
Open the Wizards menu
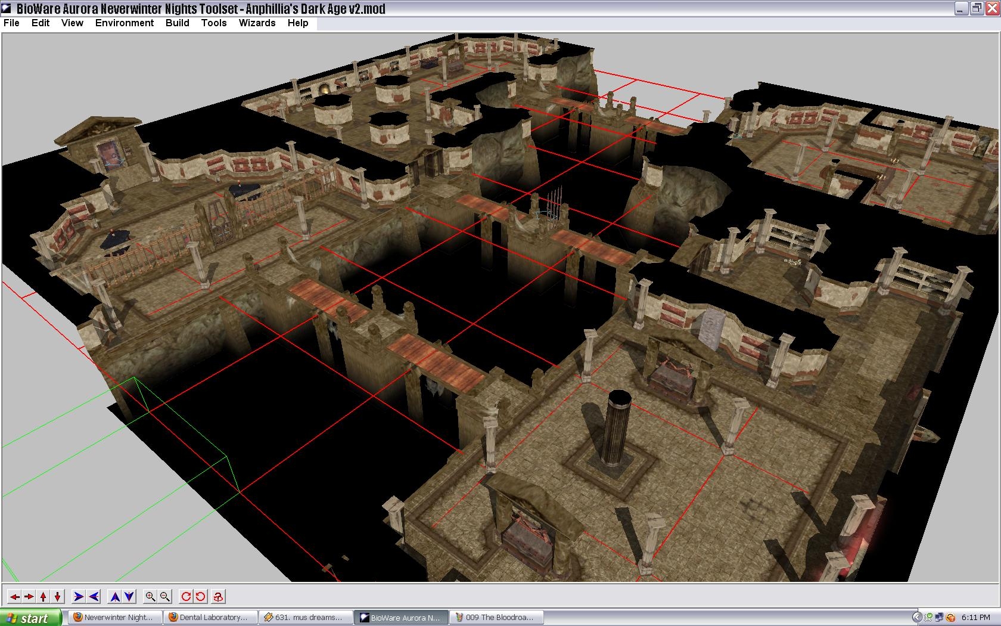pos(257,23)
